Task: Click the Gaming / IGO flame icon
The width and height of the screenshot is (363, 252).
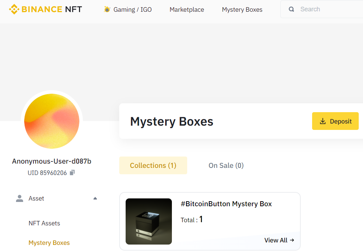Action: 107,9
